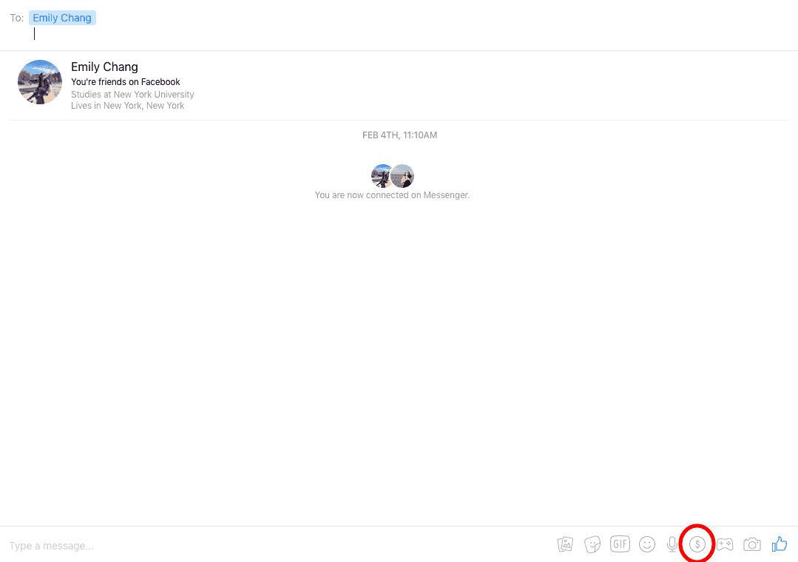798x562 pixels.
Task: Record a voice clip with microphone icon
Action: 672,545
